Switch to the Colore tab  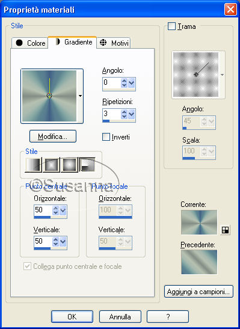(x=30, y=43)
